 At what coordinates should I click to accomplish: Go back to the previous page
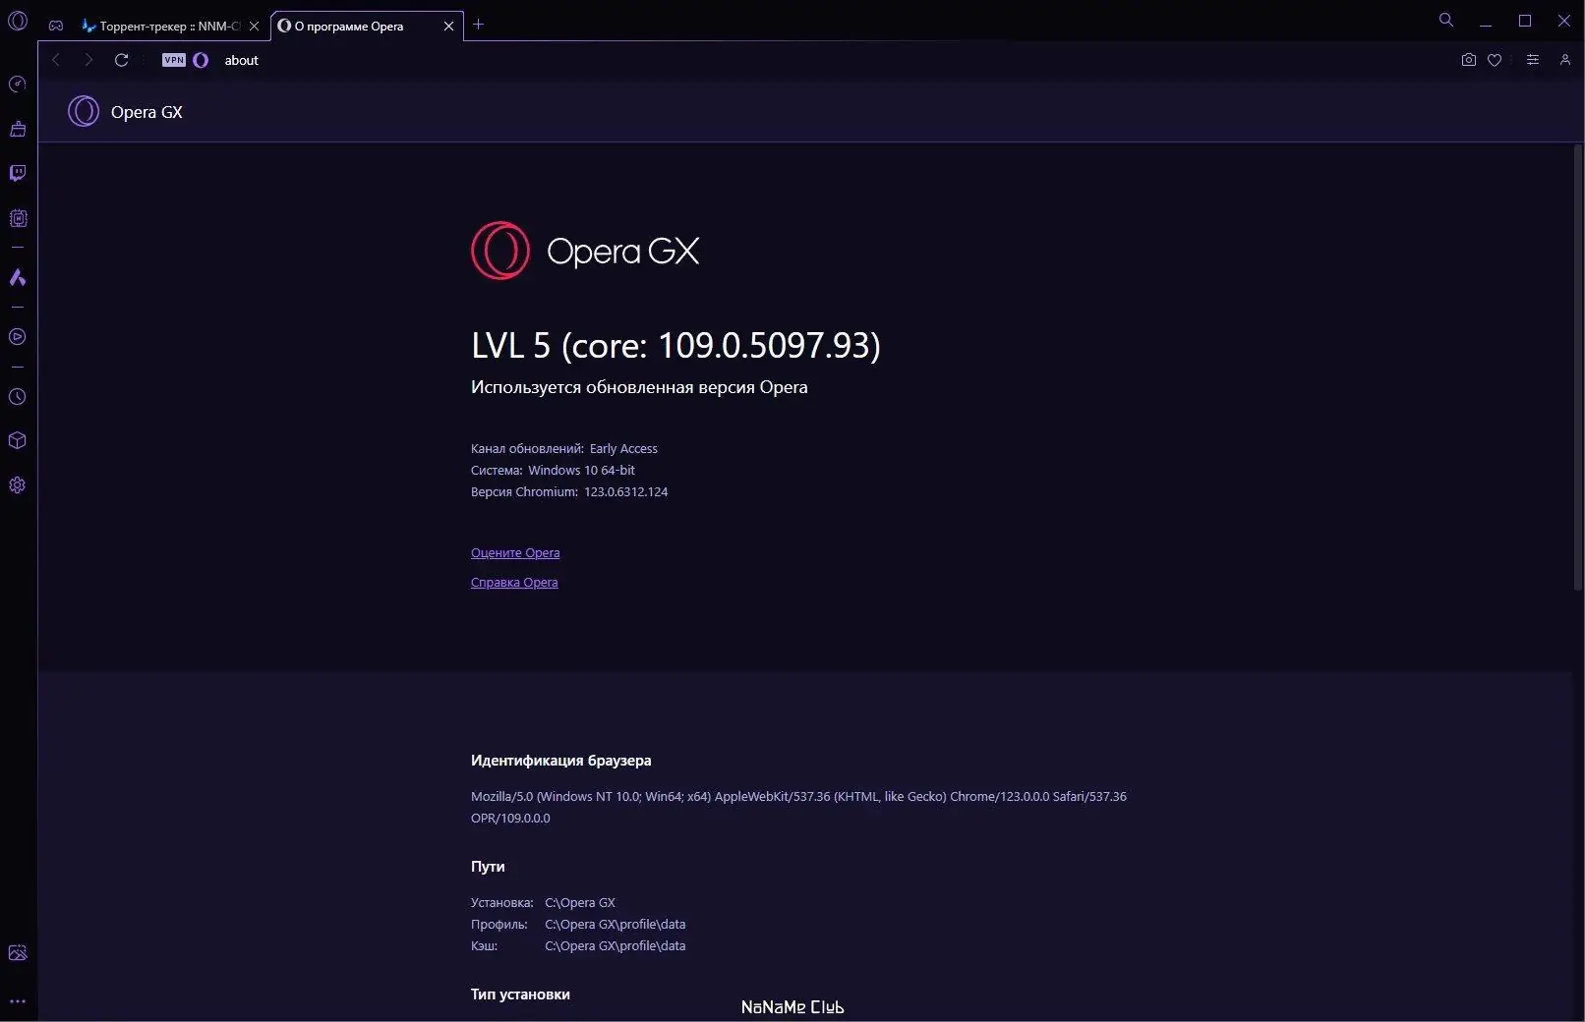56,60
